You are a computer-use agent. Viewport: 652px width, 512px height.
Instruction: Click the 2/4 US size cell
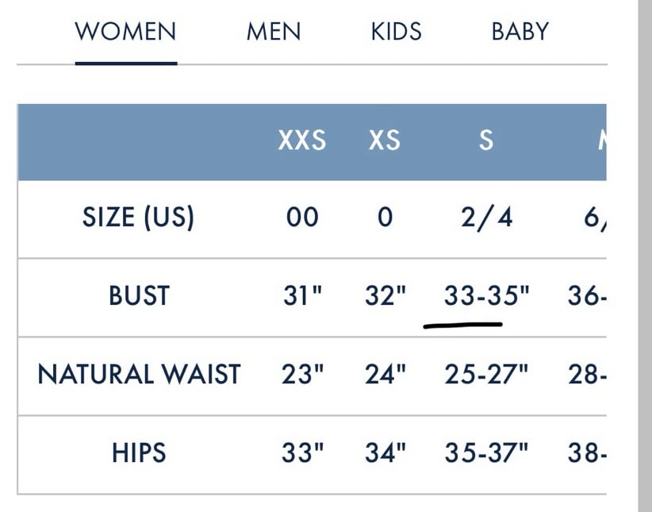486,218
